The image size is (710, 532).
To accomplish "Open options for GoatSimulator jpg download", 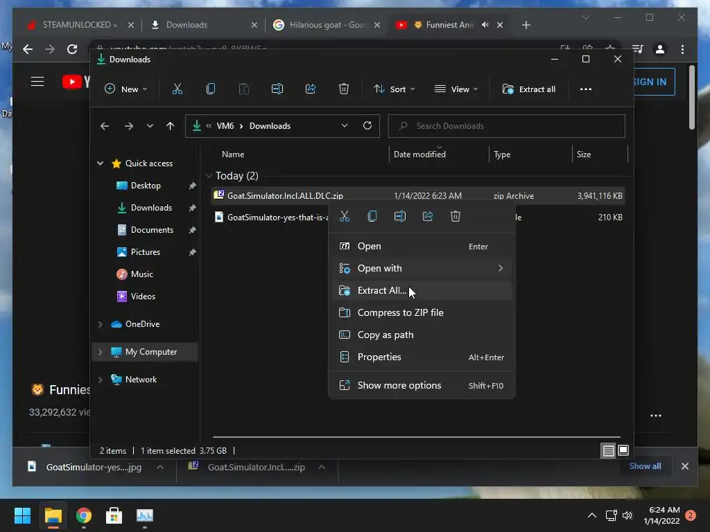I will click(160, 467).
